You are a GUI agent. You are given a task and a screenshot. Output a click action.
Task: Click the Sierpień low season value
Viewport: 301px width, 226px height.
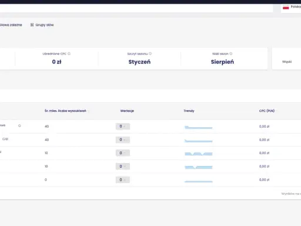[x=222, y=62]
